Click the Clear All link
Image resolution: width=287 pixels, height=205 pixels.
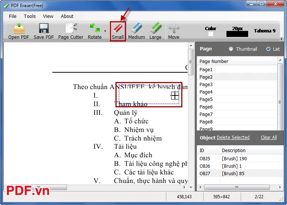point(269,138)
